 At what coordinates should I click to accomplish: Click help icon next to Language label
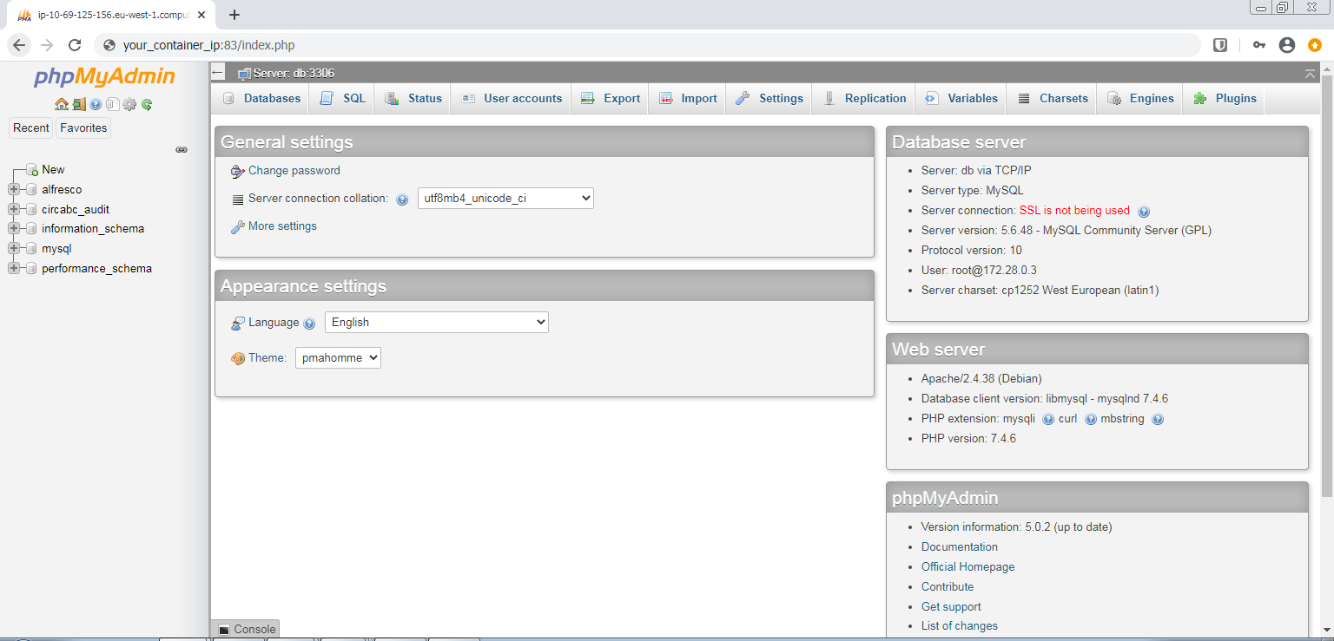tap(310, 324)
